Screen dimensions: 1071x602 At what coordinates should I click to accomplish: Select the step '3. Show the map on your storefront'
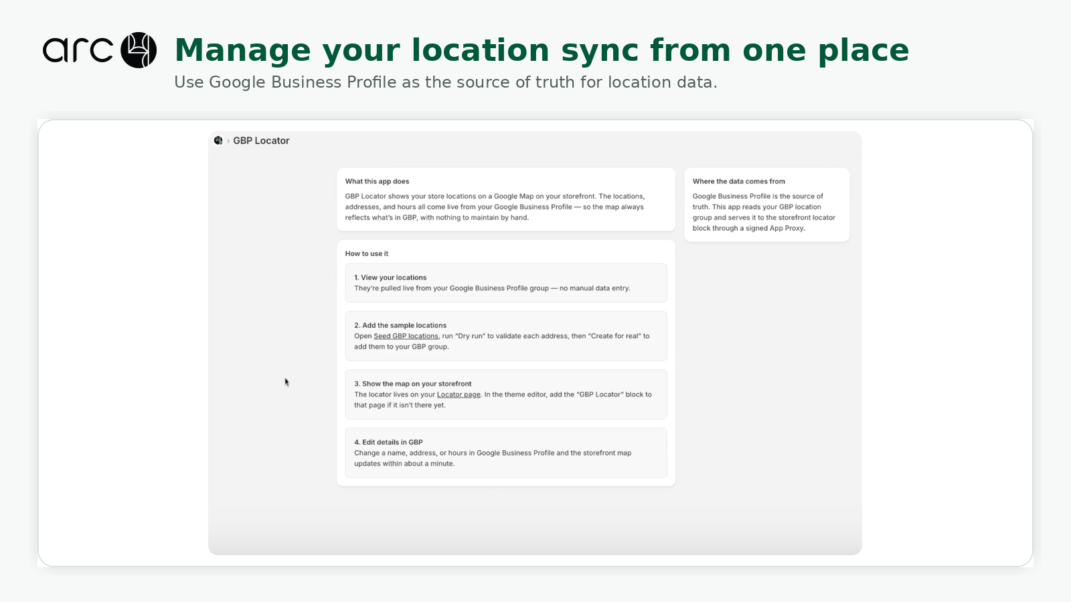tap(506, 395)
